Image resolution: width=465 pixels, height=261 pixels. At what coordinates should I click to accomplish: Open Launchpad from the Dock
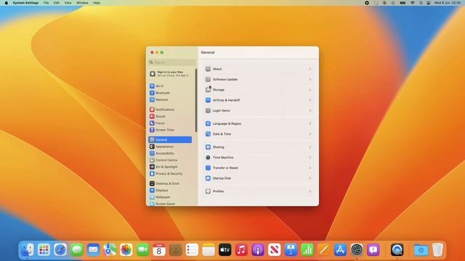(x=44, y=249)
